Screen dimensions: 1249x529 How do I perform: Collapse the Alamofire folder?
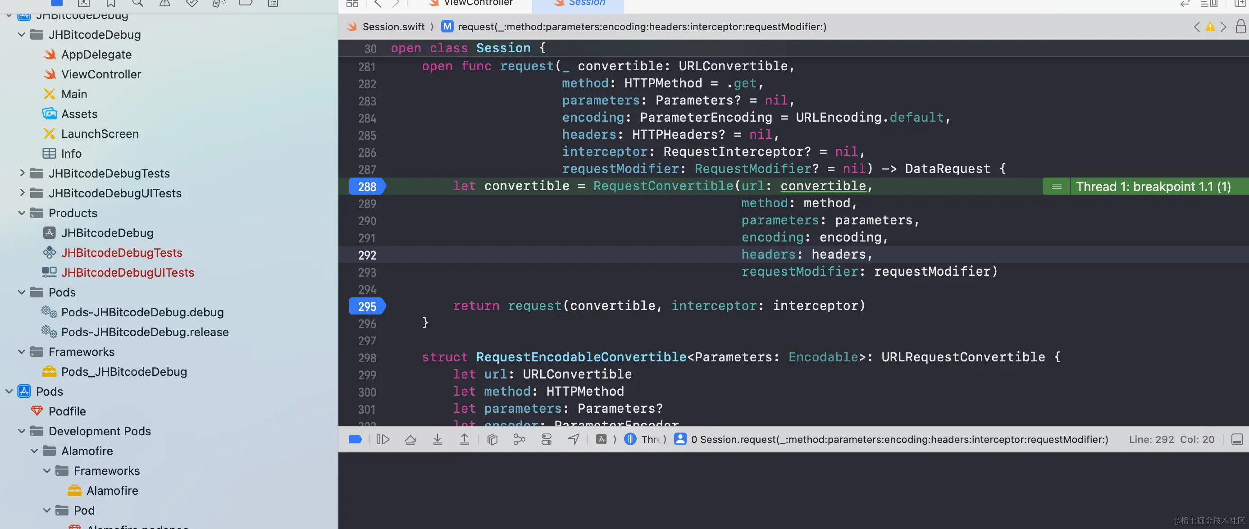[34, 451]
